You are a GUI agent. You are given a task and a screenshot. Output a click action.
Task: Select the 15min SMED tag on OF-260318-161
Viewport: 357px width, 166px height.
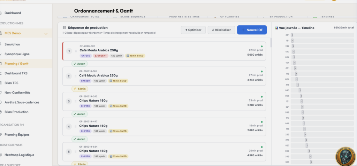(x=118, y=81)
